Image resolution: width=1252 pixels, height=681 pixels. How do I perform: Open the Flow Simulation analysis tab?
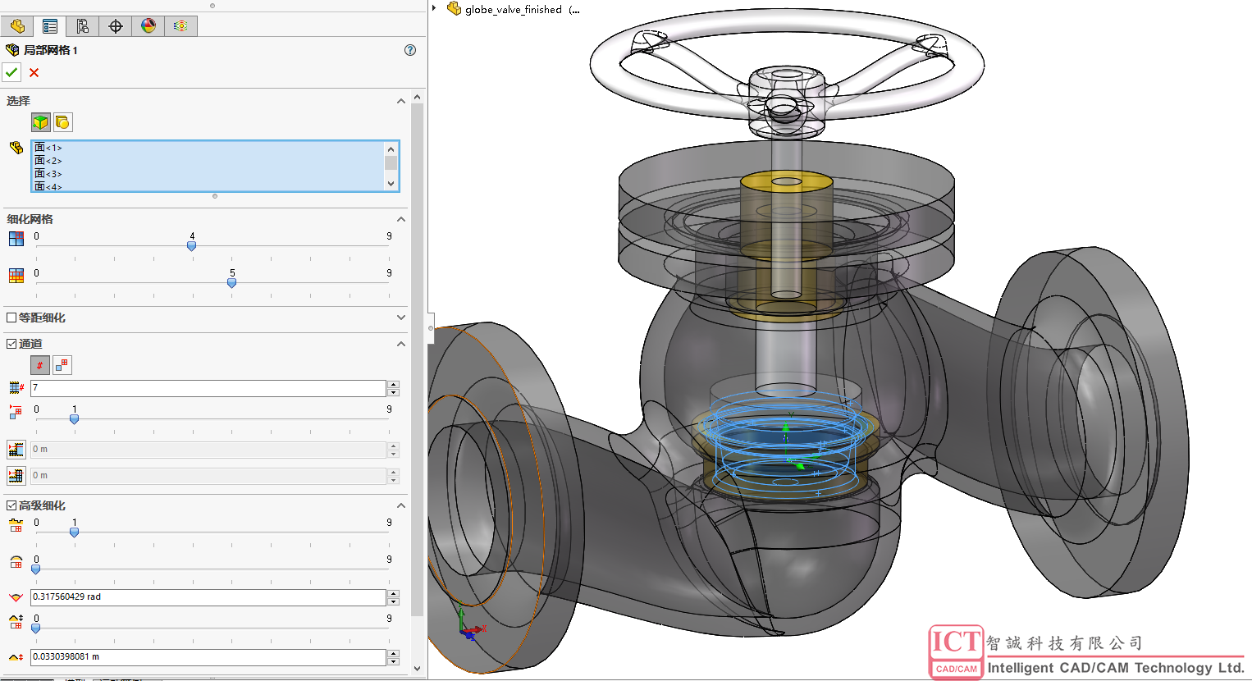pyautogui.click(x=180, y=26)
